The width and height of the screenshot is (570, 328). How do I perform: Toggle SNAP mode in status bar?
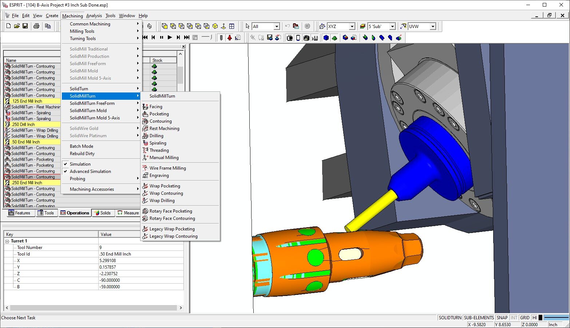pos(502,318)
